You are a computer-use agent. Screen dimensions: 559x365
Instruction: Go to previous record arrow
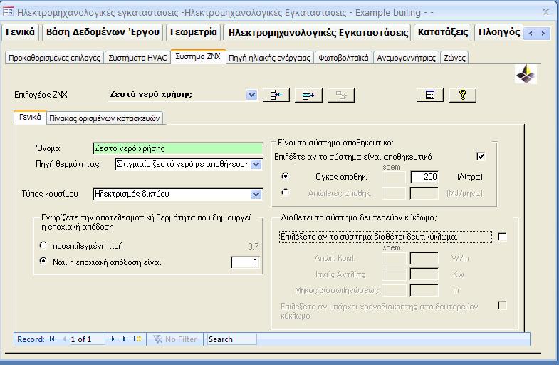[x=64, y=339]
